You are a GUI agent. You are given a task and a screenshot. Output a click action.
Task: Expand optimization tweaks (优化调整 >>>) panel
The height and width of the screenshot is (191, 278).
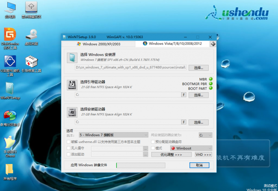click(172, 155)
